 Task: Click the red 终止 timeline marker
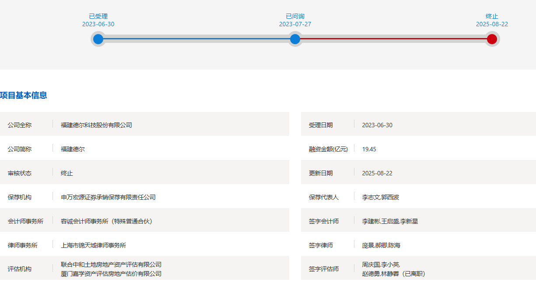pyautogui.click(x=492, y=39)
